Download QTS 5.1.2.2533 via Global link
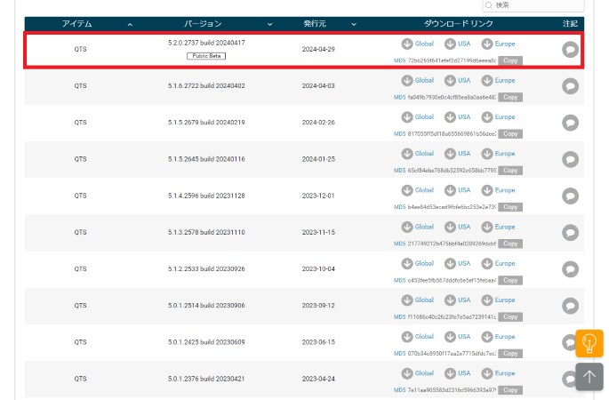Viewport: 609px width, 400px height. click(x=418, y=263)
